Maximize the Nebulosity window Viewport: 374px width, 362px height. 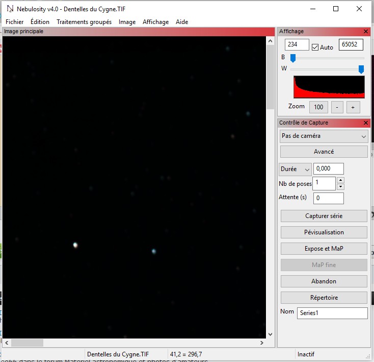click(336, 9)
